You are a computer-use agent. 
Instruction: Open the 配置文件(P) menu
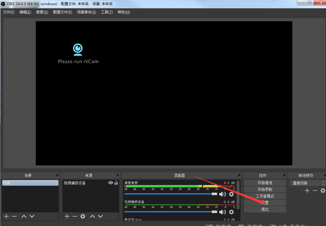point(62,12)
